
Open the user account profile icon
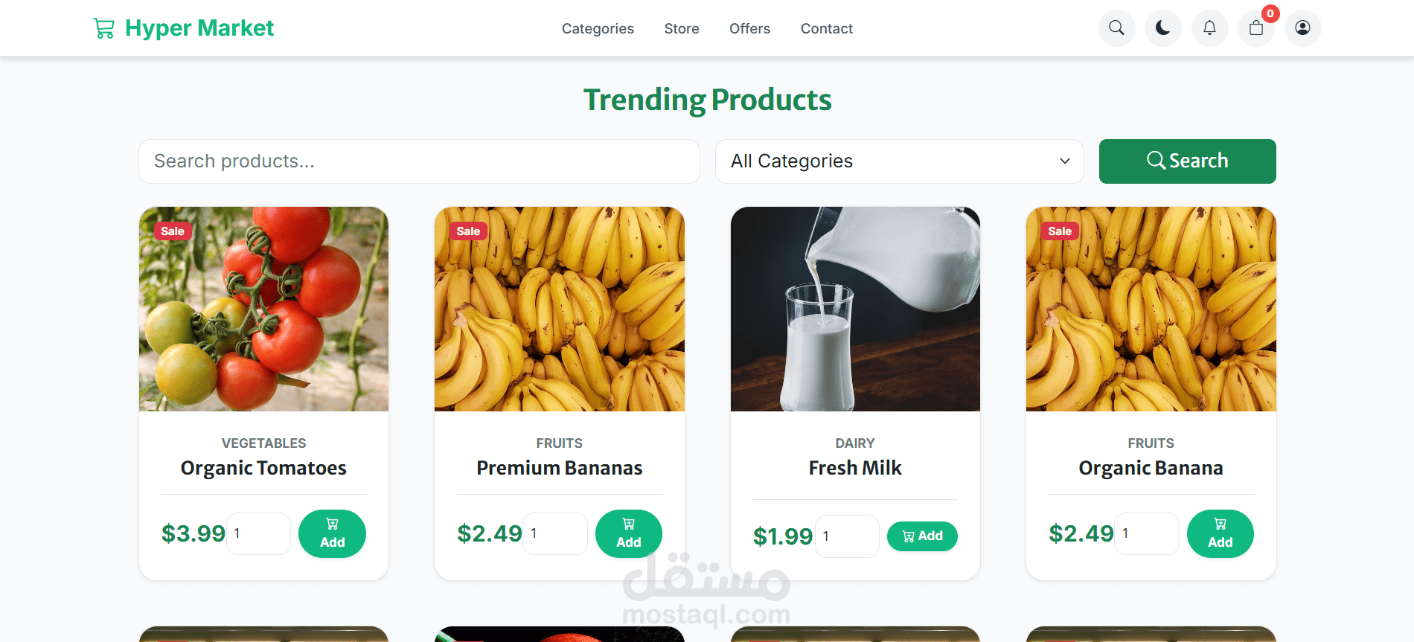(1302, 28)
